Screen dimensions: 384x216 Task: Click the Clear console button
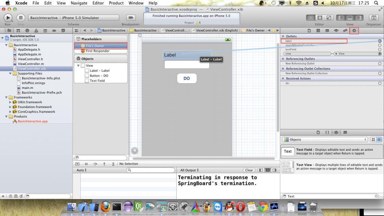[x=249, y=170]
